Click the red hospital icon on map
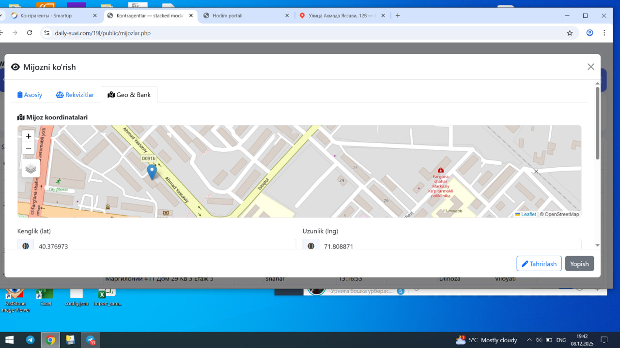Image resolution: width=620 pixels, height=348 pixels. [x=440, y=170]
